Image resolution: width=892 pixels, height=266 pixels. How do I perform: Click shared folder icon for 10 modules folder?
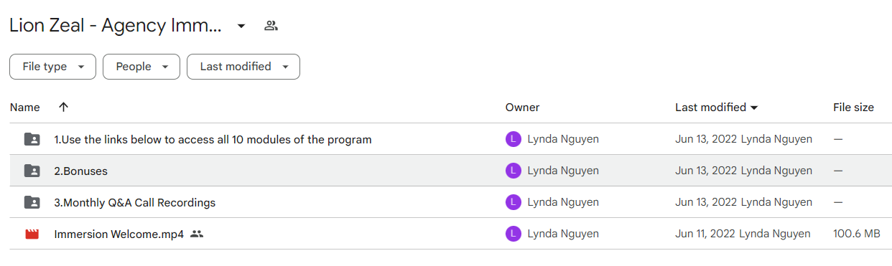coord(32,139)
